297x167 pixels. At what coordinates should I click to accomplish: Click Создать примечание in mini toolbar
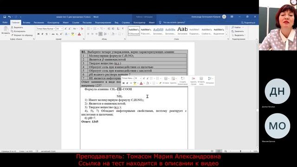coord(182,81)
